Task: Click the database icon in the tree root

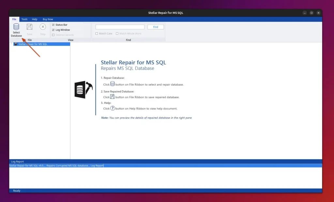Action: [16, 44]
